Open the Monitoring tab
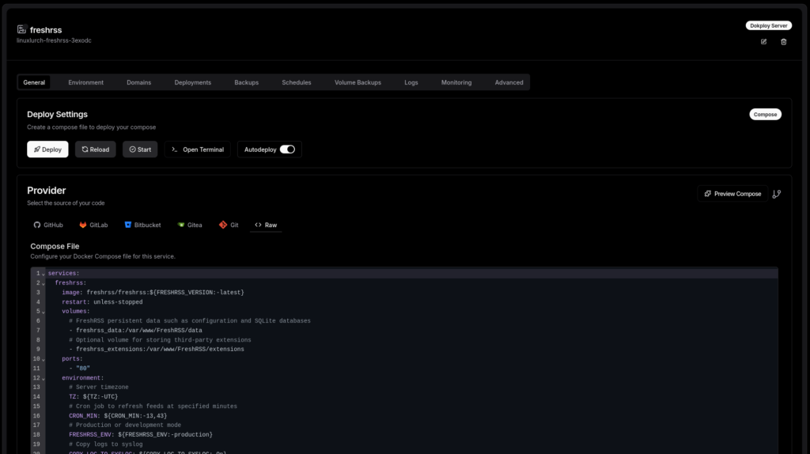Viewport: 810px width, 454px height. (456, 82)
